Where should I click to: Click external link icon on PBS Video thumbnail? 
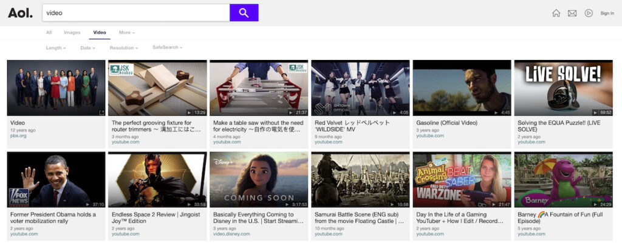pyautogui.click(x=101, y=112)
